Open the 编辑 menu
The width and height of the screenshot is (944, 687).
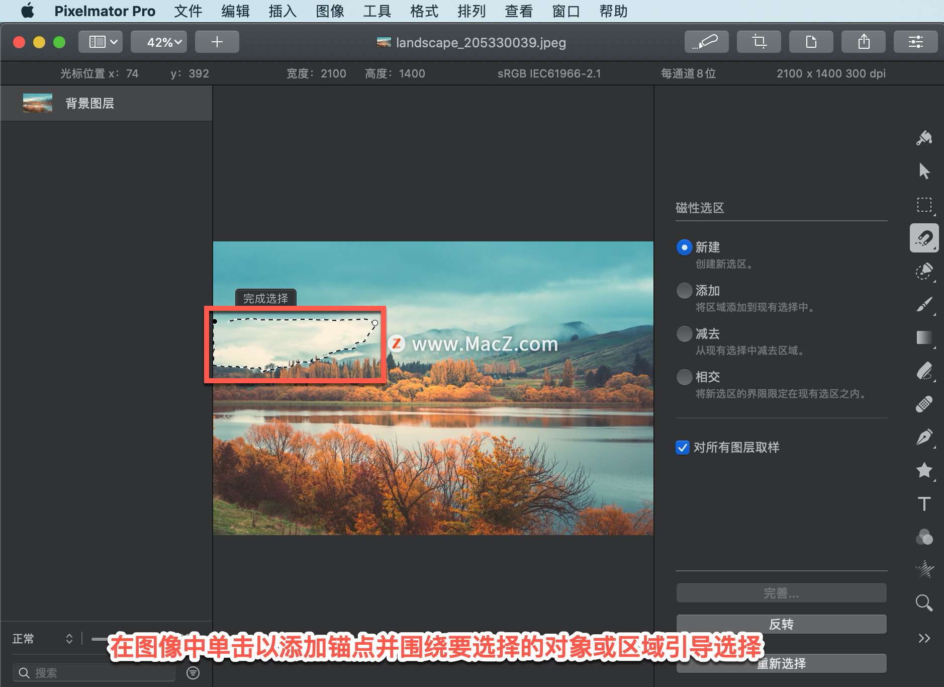click(x=235, y=11)
